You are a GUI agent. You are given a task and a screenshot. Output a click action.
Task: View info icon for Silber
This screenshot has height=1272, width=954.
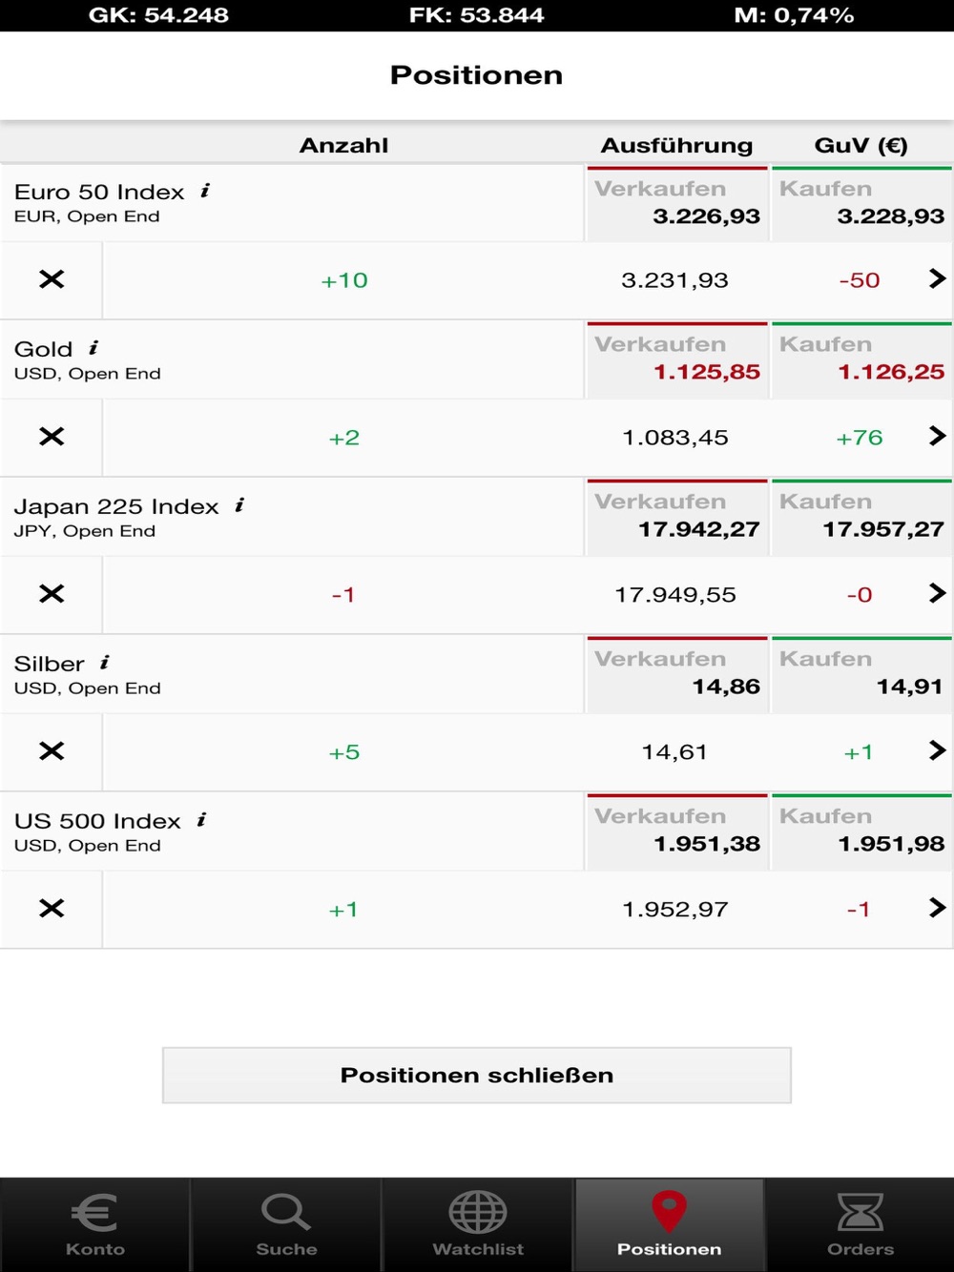[x=105, y=663]
